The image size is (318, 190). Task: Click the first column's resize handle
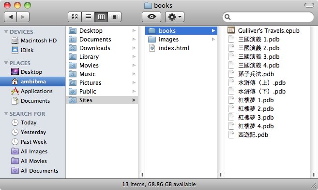(142, 175)
